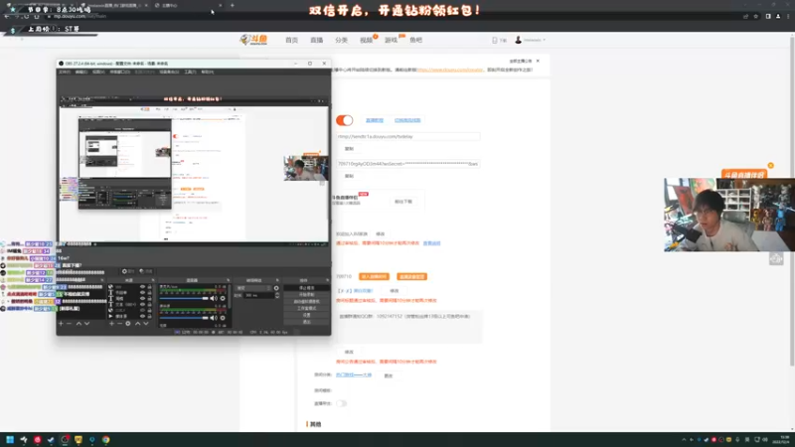Remove selected source in OBS sources dock
Image resolution: width=795 pixels, height=447 pixels.
point(119,324)
